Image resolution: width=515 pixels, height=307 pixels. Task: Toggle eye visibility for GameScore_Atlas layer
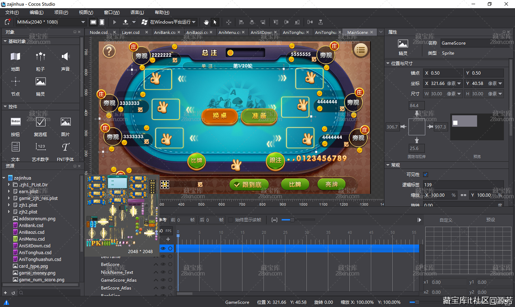point(163,280)
